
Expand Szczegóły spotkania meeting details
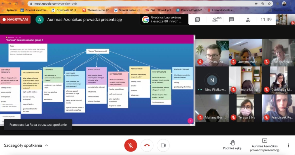(26, 145)
